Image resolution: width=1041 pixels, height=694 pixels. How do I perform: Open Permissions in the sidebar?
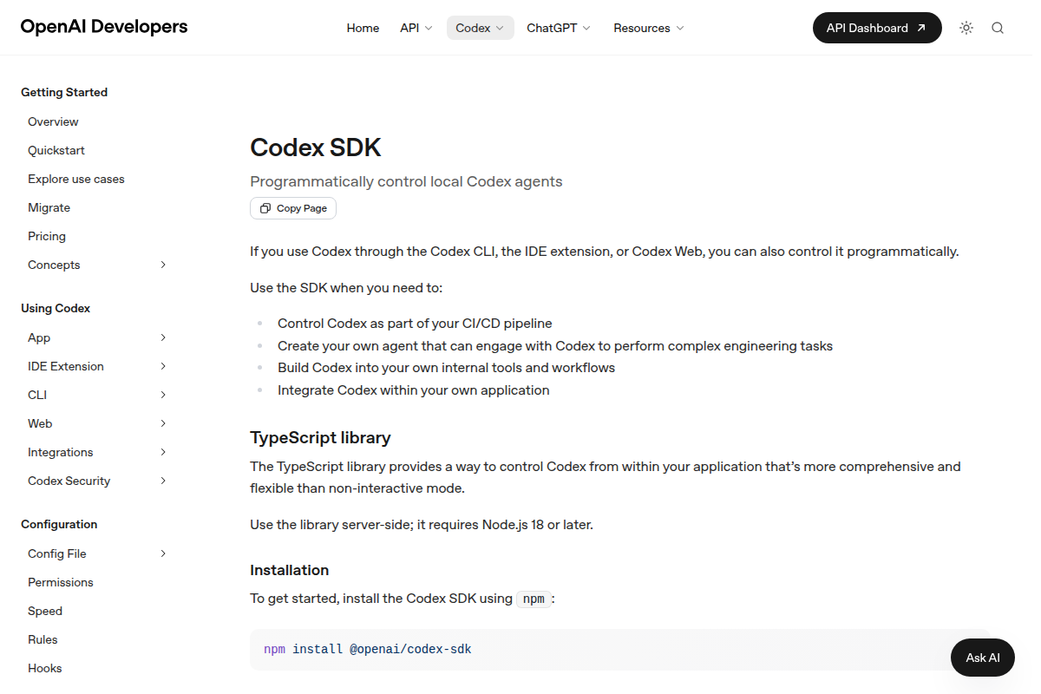[x=61, y=582]
